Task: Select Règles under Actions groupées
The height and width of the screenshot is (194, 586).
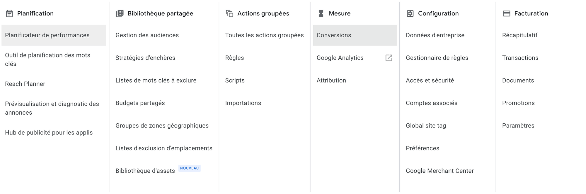Action: [234, 58]
